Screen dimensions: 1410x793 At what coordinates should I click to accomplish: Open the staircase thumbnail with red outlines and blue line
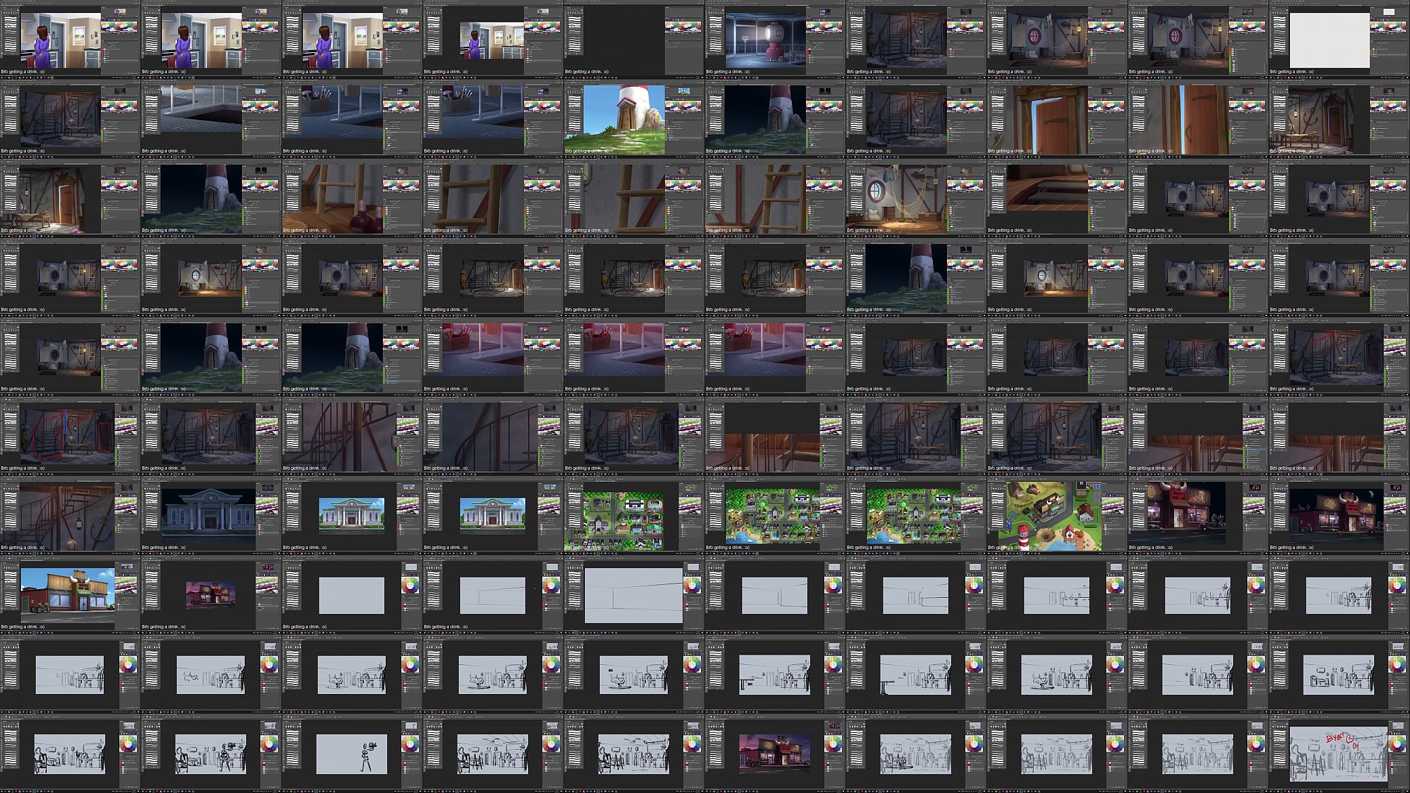pyautogui.click(x=70, y=436)
